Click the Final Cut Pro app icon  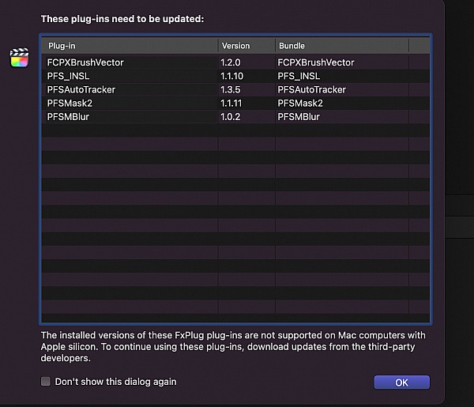(x=19, y=58)
